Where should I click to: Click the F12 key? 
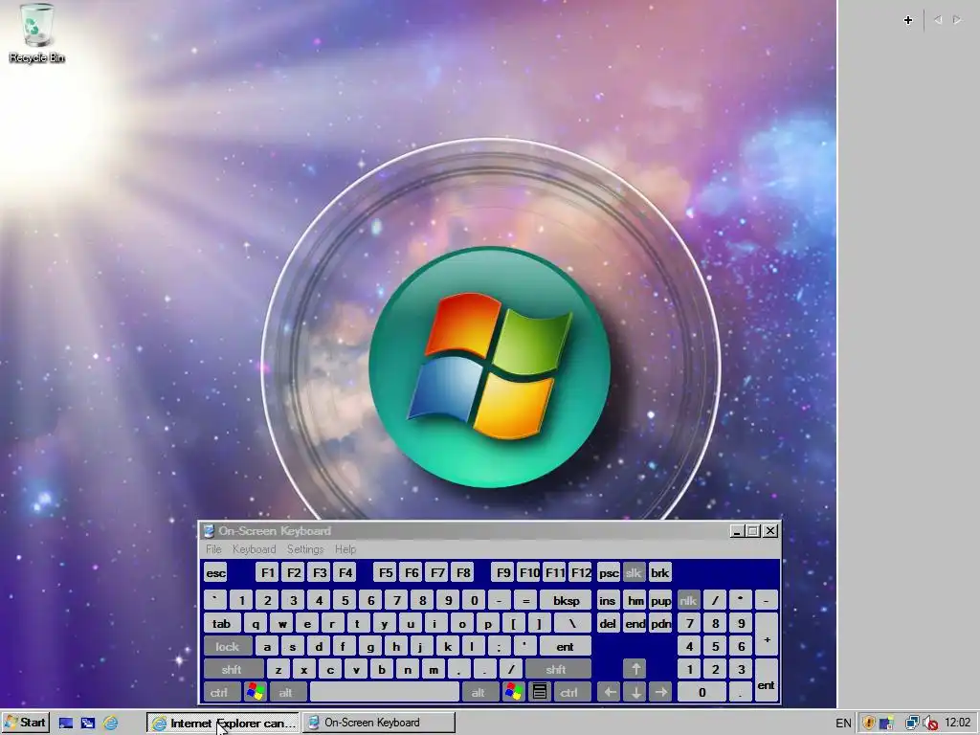(581, 572)
